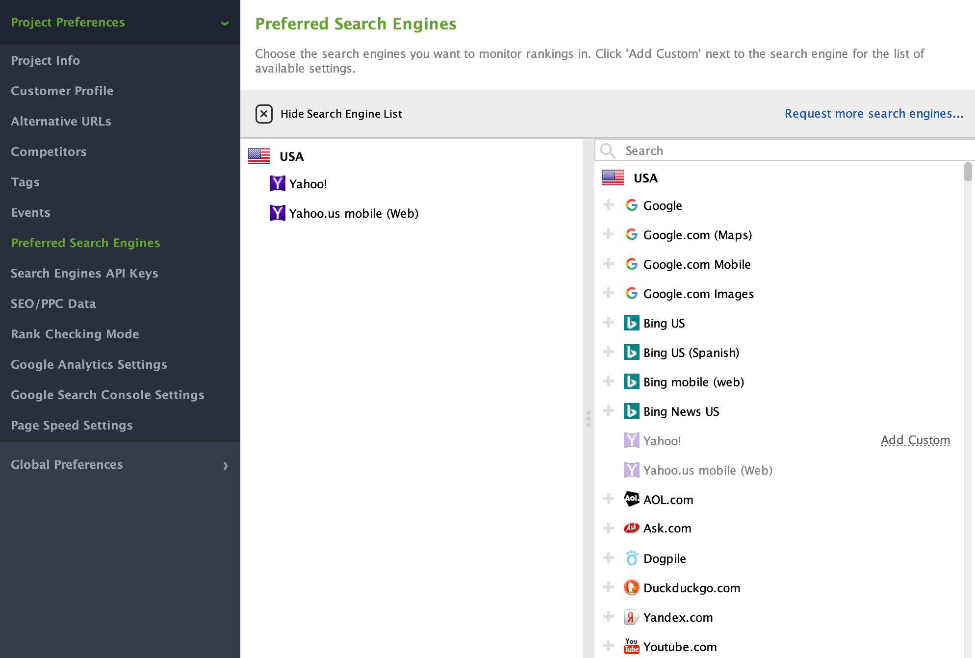Click USA group header in selected panel
The height and width of the screenshot is (658, 975).
pos(291,156)
